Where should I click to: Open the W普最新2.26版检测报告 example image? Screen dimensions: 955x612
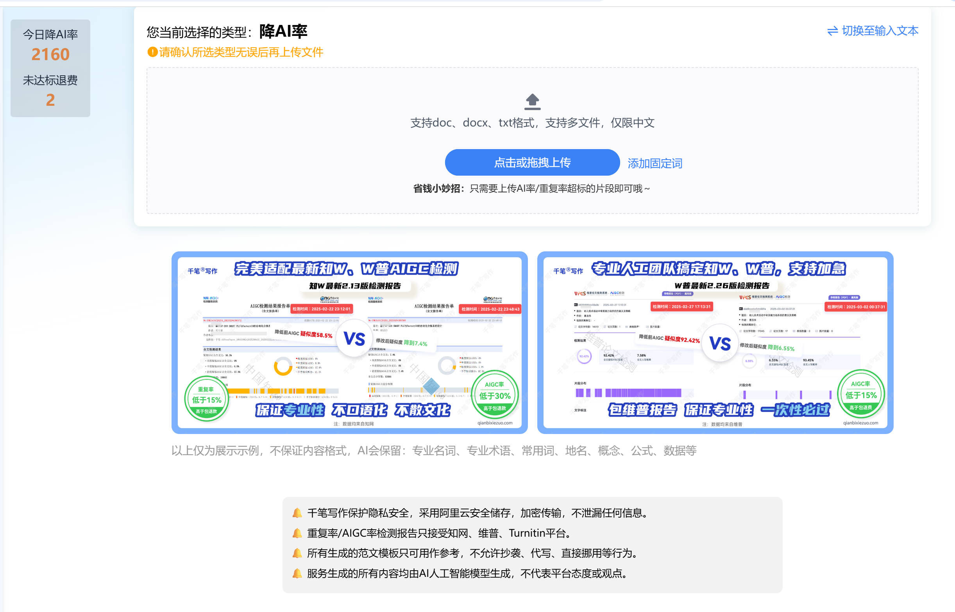point(715,343)
